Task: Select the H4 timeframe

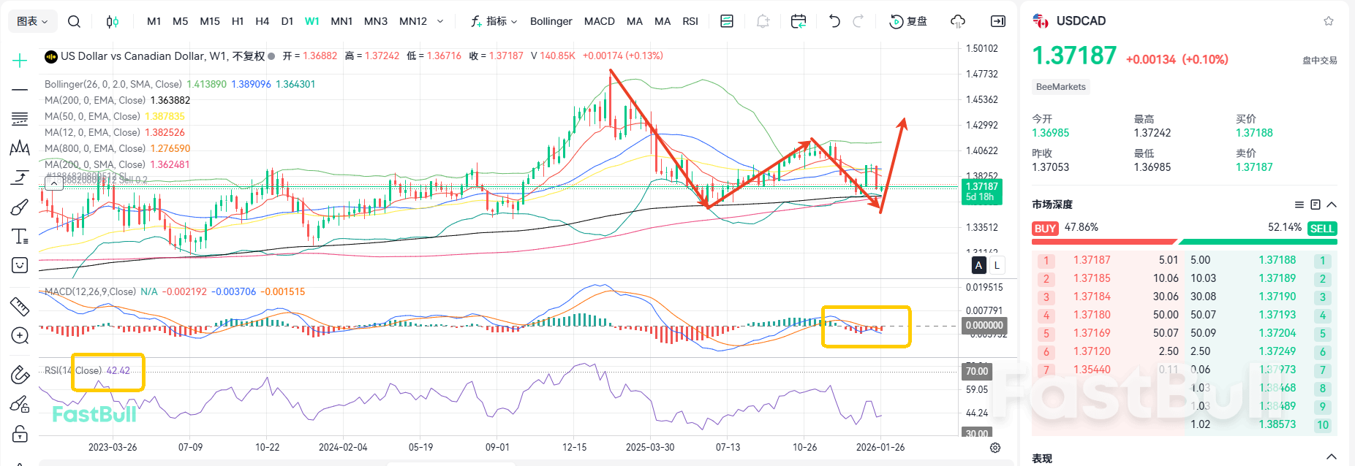Action: pyautogui.click(x=263, y=21)
